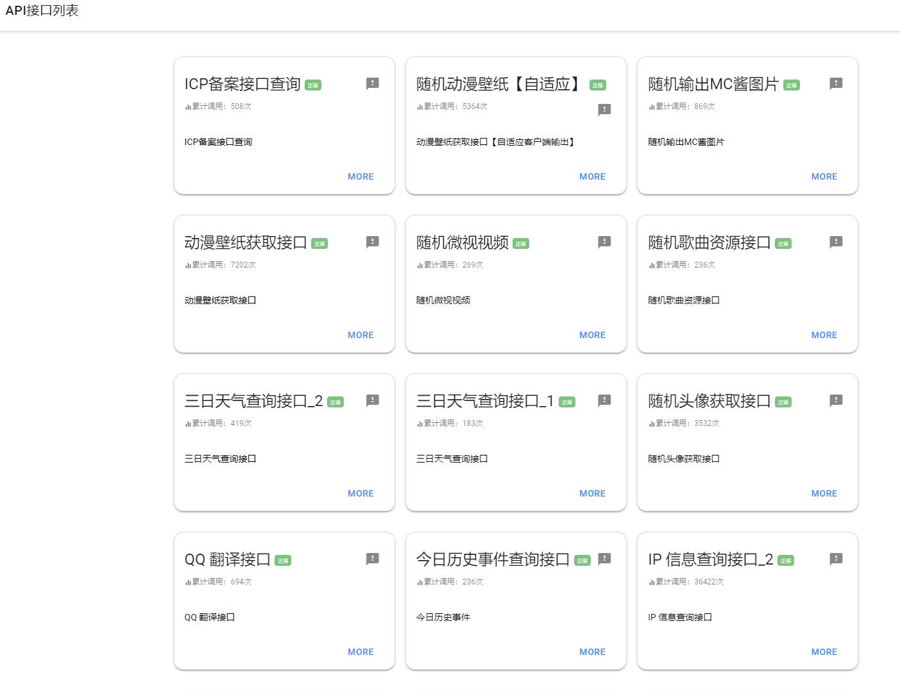Click 累计调用：694次 call count
Screen dimensions: 900x689
(218, 582)
